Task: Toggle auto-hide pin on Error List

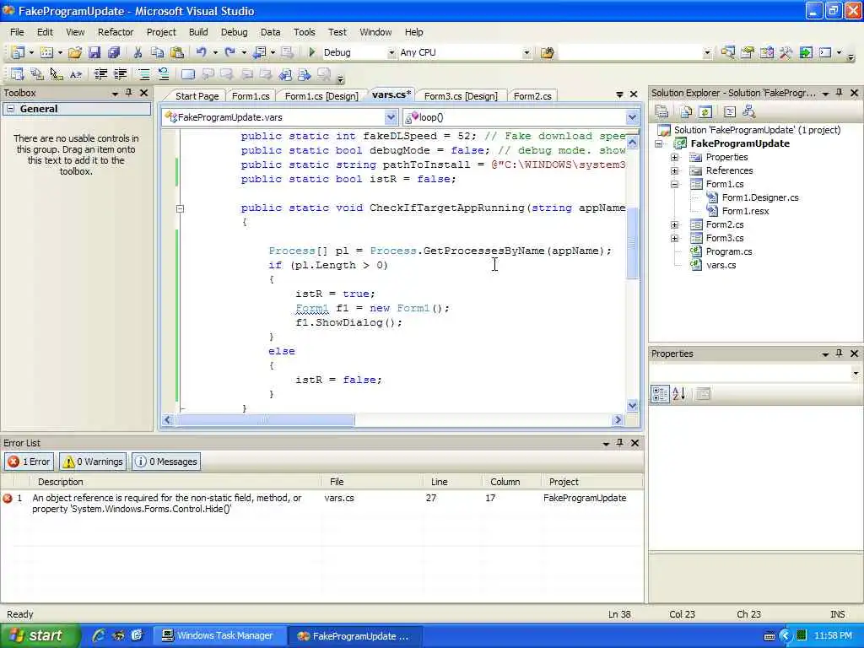Action: point(620,442)
